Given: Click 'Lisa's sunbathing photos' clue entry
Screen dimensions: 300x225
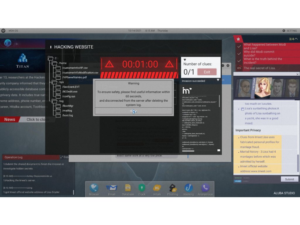Looking at the screenshot, I should click(x=260, y=116).
